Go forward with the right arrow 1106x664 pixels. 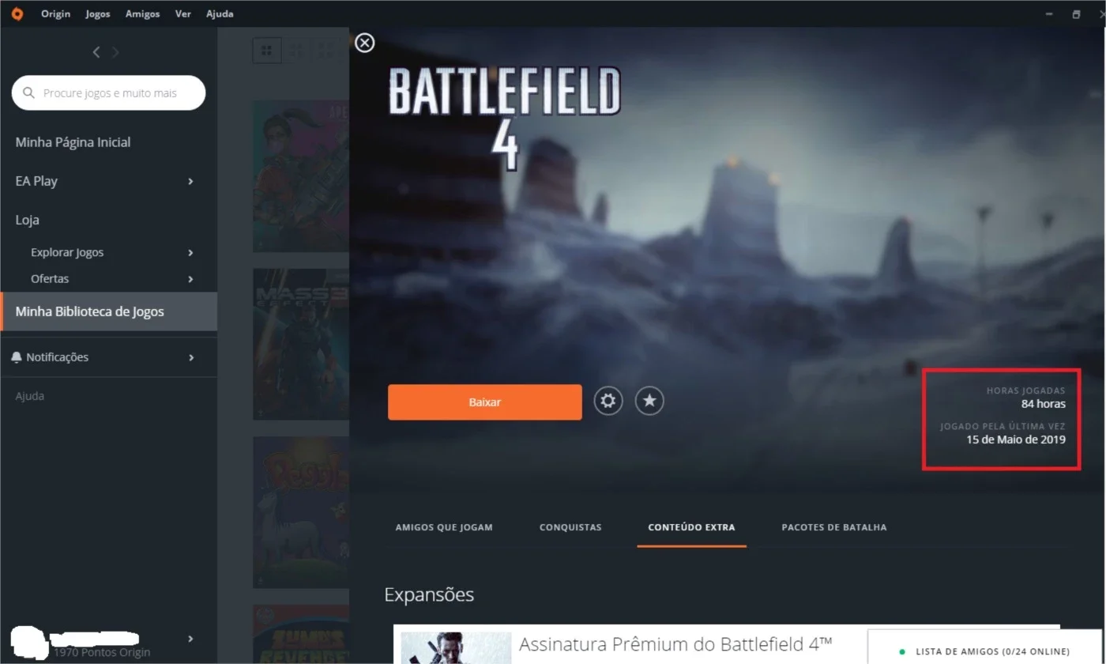coord(115,52)
